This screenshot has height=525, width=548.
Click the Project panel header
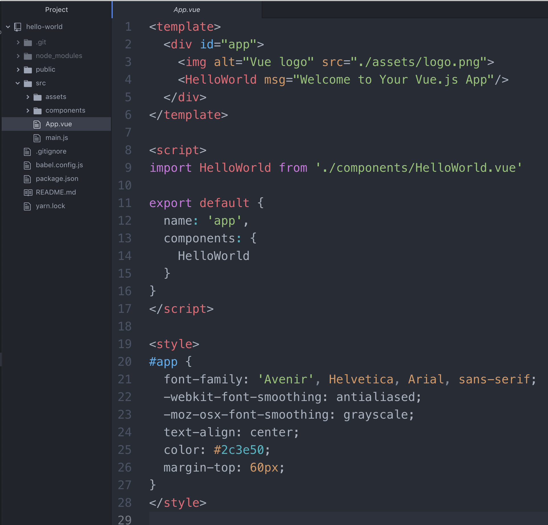pyautogui.click(x=56, y=9)
